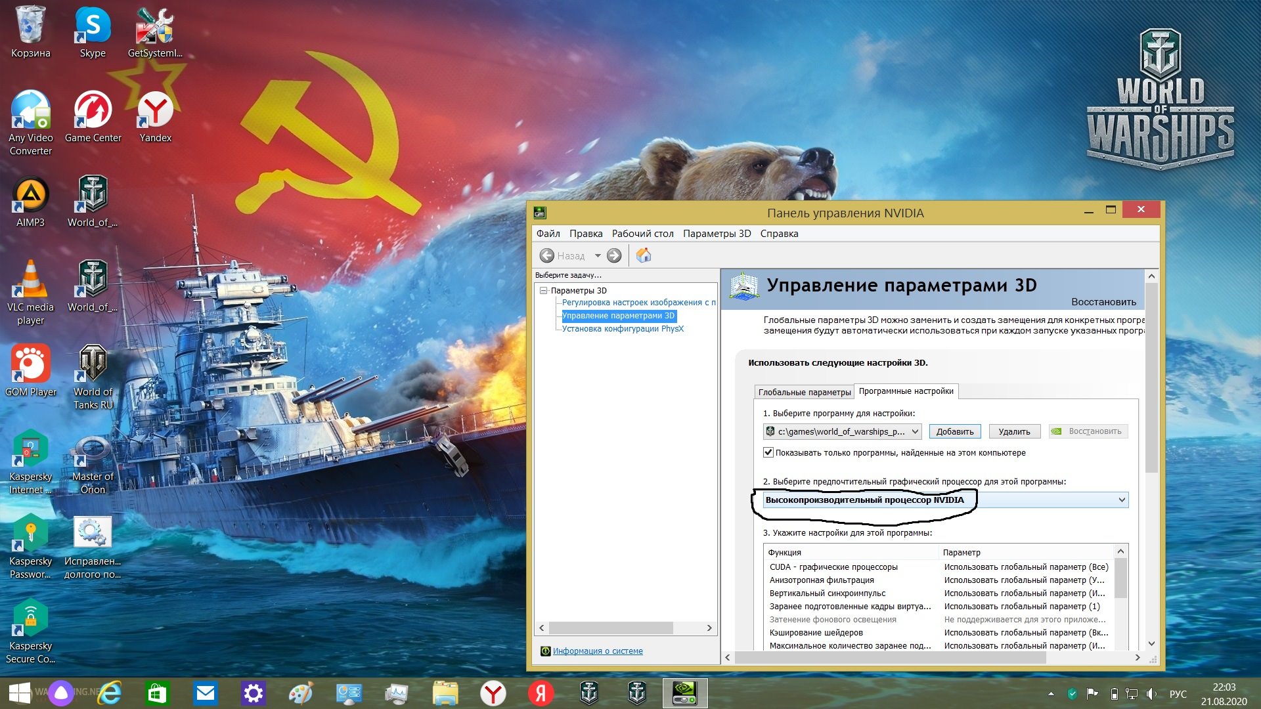The height and width of the screenshot is (709, 1261).
Task: Open Kaspersky Internet Security desktop icon
Action: coord(30,462)
